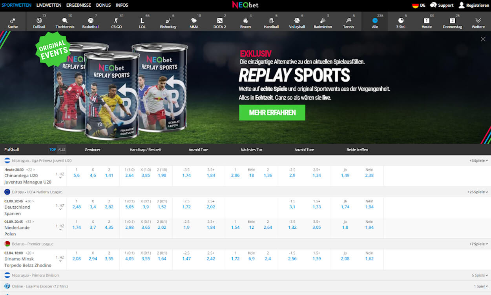
Task: Expand +3 Spiele for Nicaragua U20 league
Action: (x=478, y=161)
